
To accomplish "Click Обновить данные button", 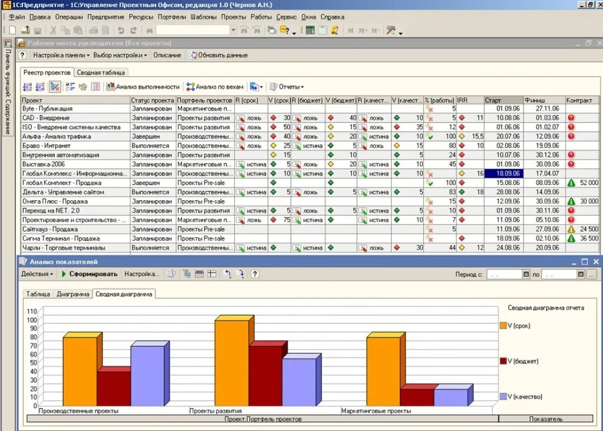I will [x=219, y=55].
